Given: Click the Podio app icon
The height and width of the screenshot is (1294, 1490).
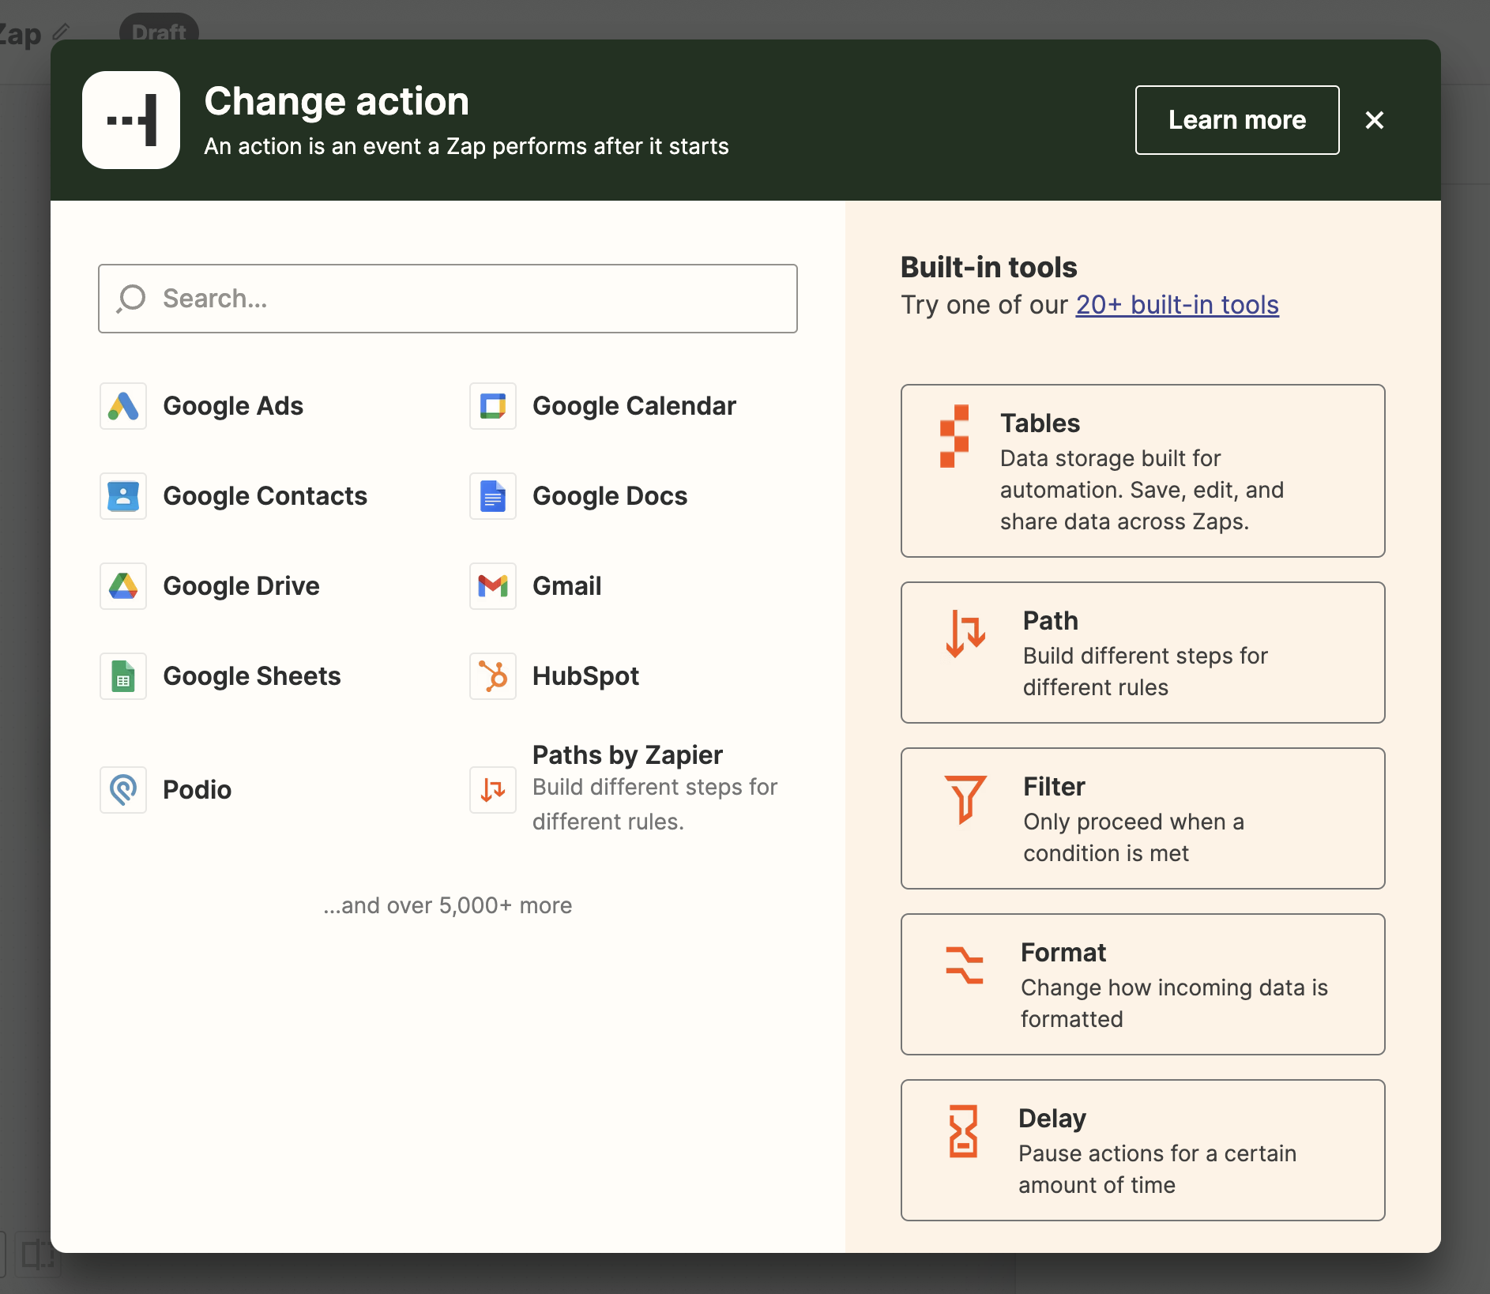Looking at the screenshot, I should (x=123, y=790).
